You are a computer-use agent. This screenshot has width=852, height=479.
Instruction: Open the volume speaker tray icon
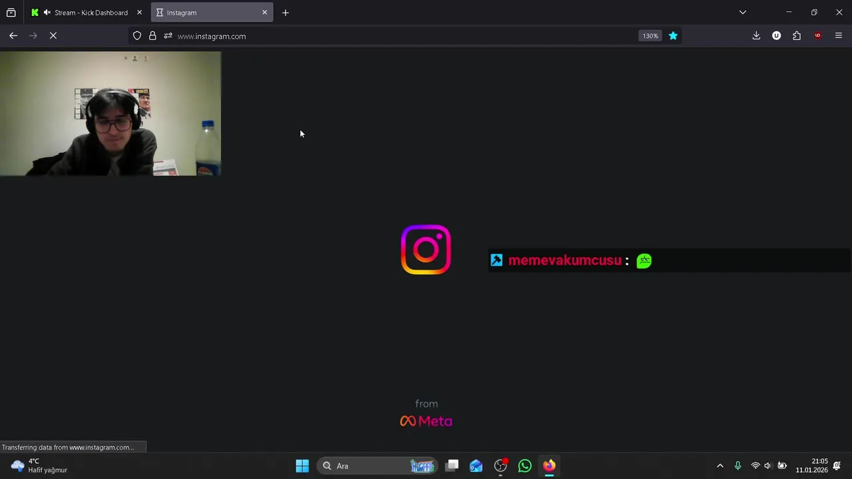pyautogui.click(x=767, y=466)
